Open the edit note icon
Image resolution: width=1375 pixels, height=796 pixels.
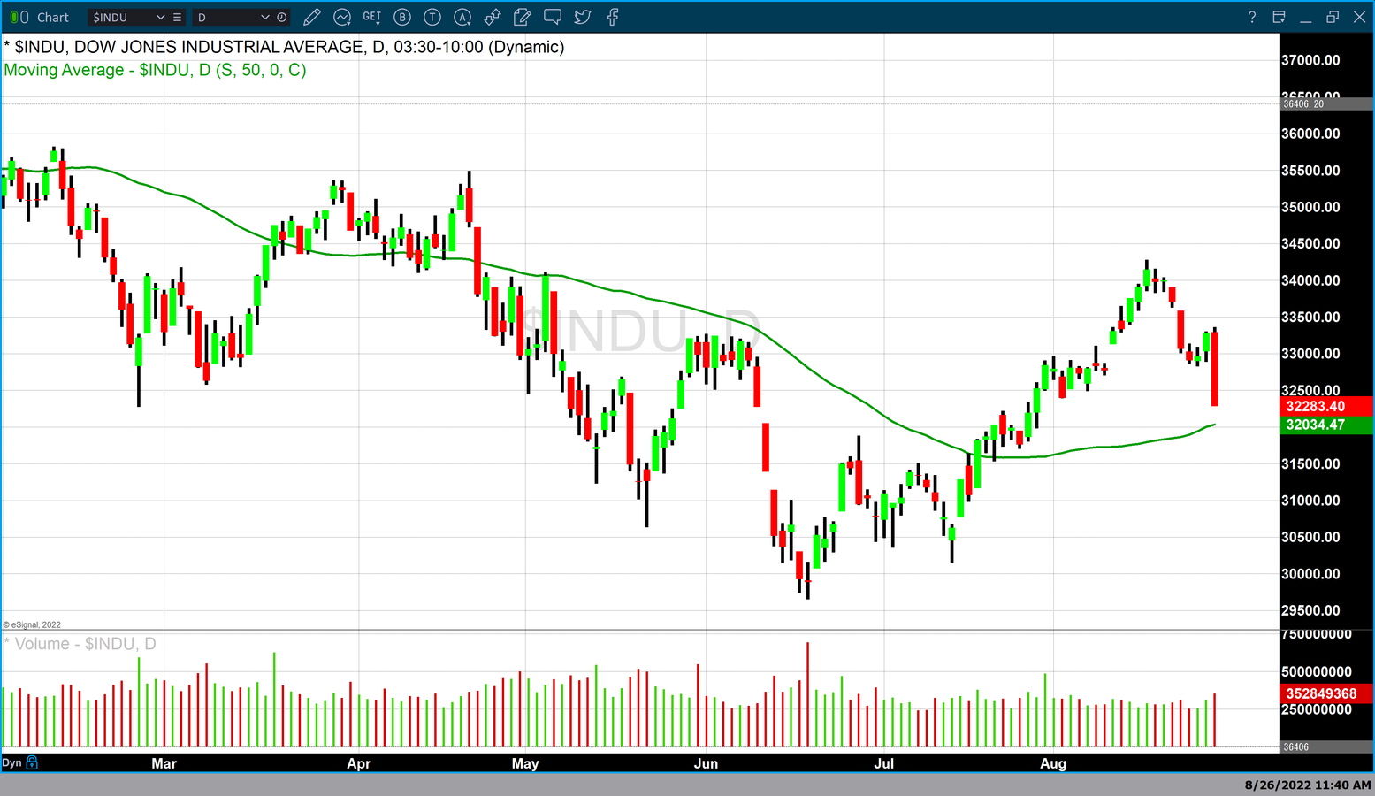coord(523,17)
